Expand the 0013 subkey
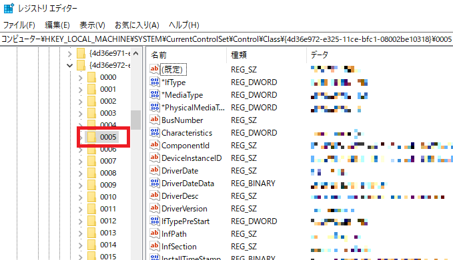This screenshot has height=260, width=453. tap(80, 233)
